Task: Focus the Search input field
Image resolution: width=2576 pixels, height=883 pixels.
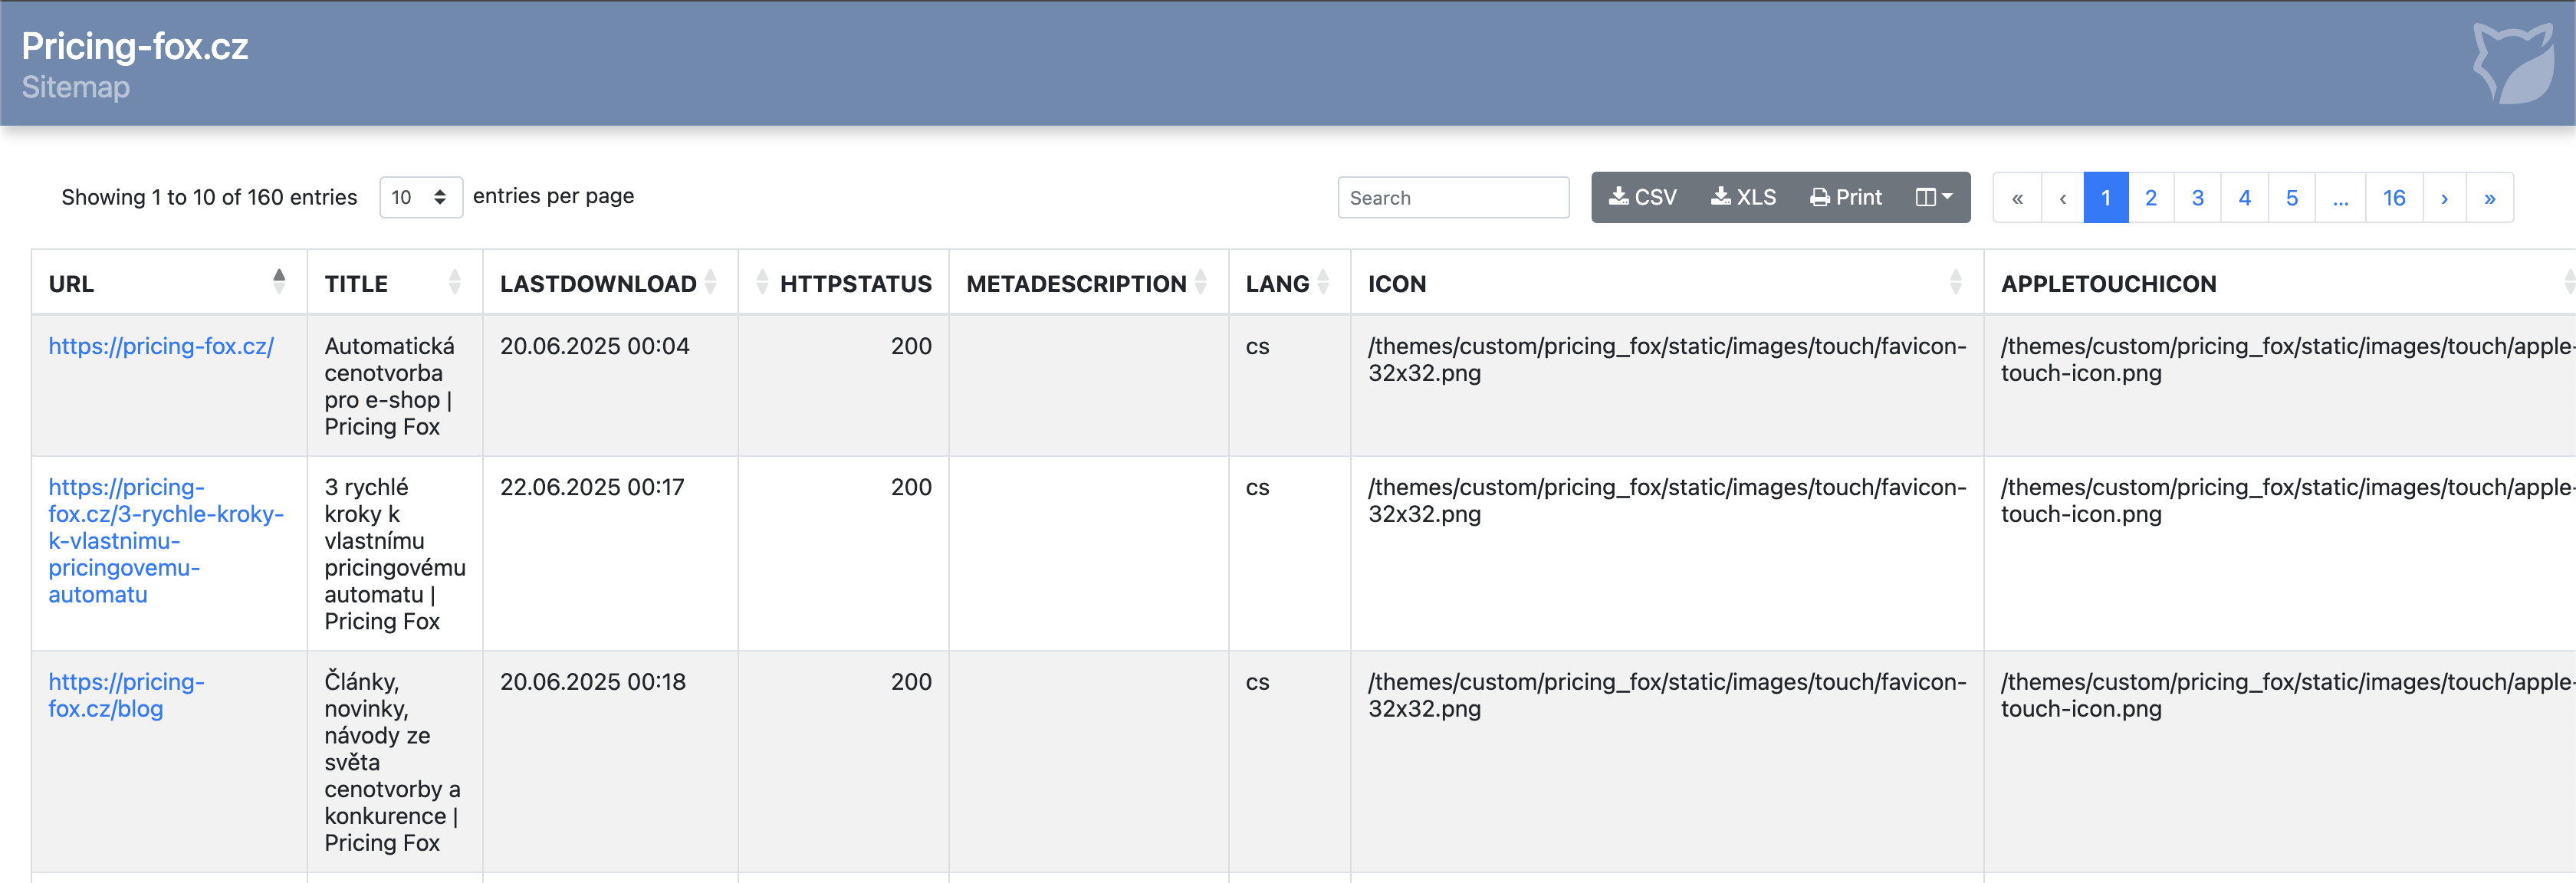Action: pos(1453,197)
